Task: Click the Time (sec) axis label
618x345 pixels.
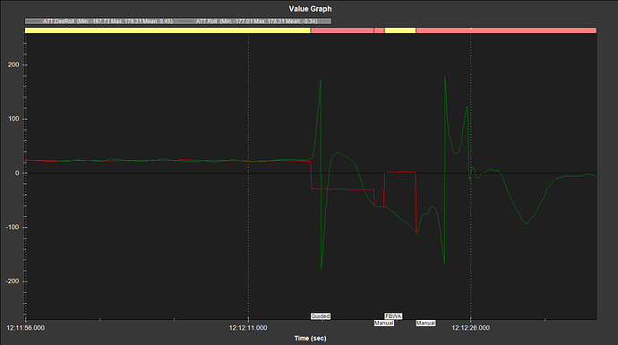Action: (310, 338)
